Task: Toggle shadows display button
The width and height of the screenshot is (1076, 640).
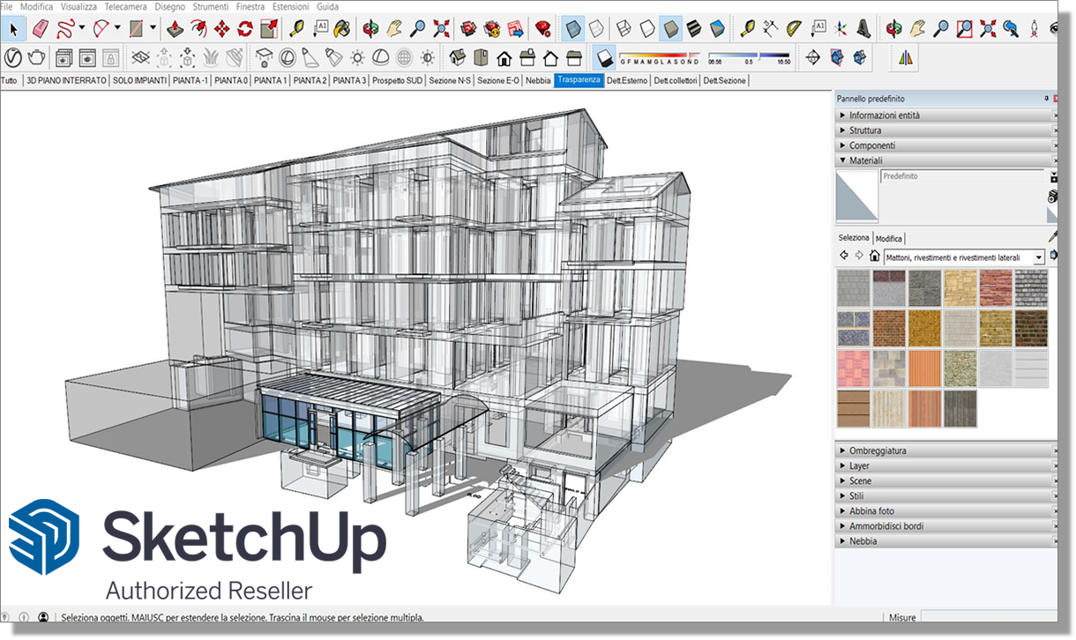Action: 604,58
